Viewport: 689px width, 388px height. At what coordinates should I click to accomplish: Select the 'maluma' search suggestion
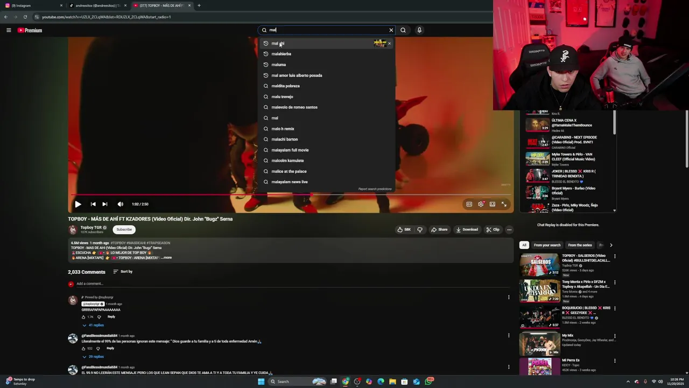point(327,65)
